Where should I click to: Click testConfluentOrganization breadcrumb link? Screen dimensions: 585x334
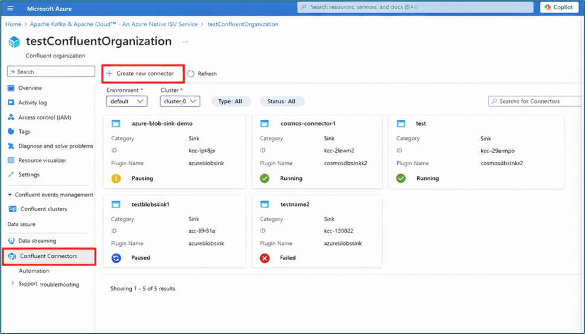click(243, 24)
